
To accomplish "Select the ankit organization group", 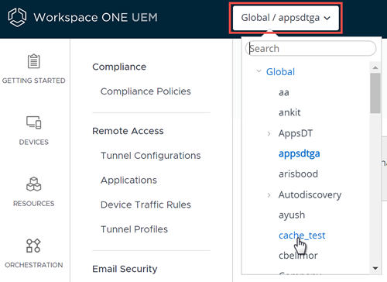I will 289,112.
